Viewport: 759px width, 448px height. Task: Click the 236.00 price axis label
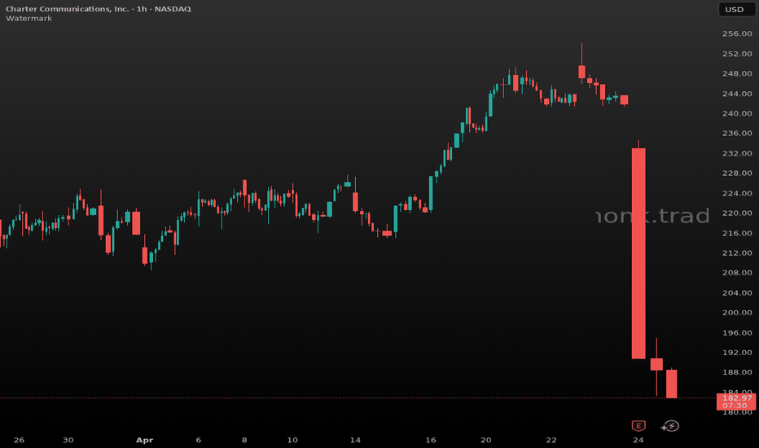click(737, 134)
